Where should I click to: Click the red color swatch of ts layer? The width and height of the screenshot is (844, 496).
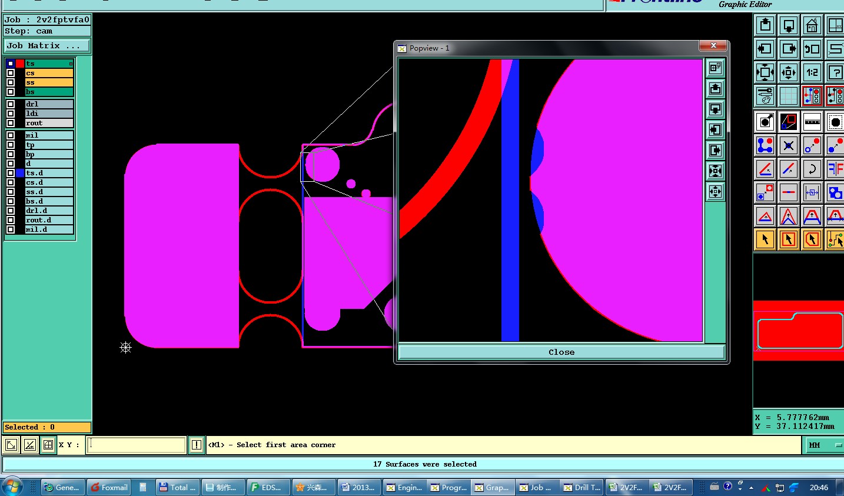click(20, 64)
